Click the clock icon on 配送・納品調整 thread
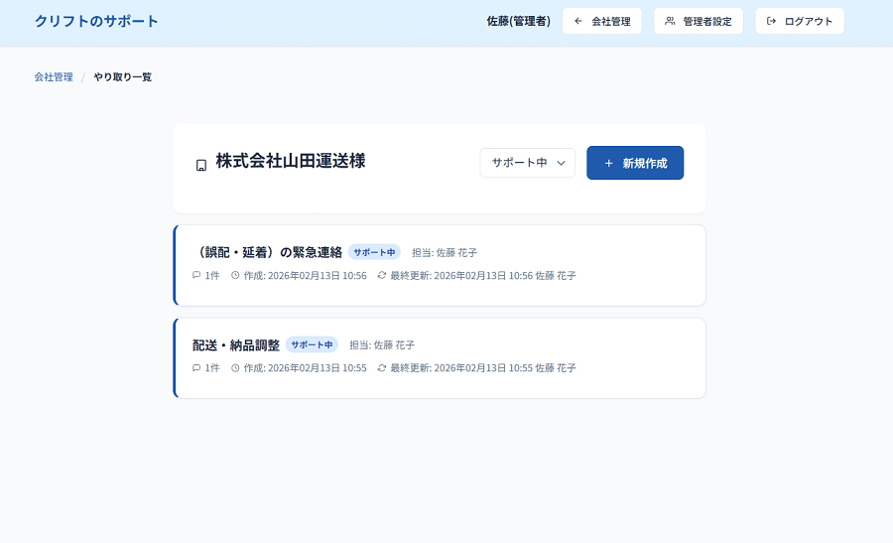Screen dimensions: 893x543 click(x=235, y=367)
